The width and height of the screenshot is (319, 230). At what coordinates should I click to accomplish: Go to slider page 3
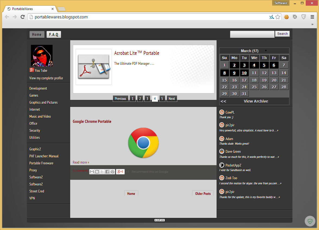pos(147,99)
